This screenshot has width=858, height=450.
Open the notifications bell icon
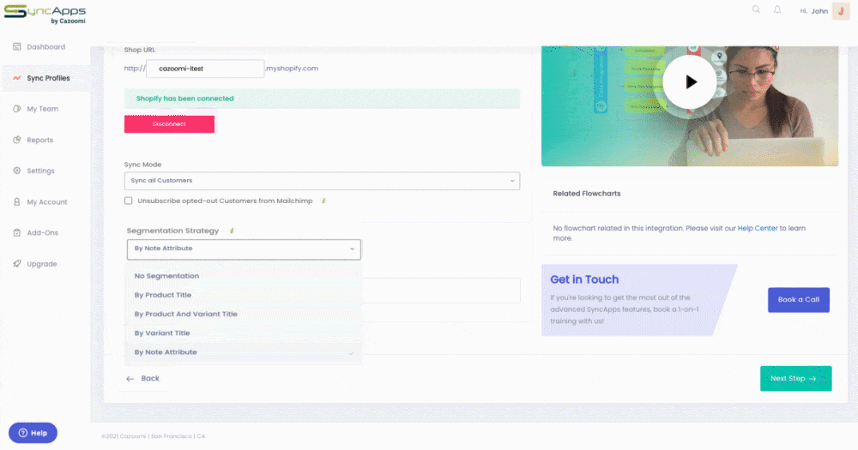[777, 9]
